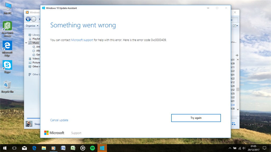Collapse the Music node in Media Player
Image resolution: width=271 pixels, height=152 pixels.
pyautogui.click(x=26, y=43)
